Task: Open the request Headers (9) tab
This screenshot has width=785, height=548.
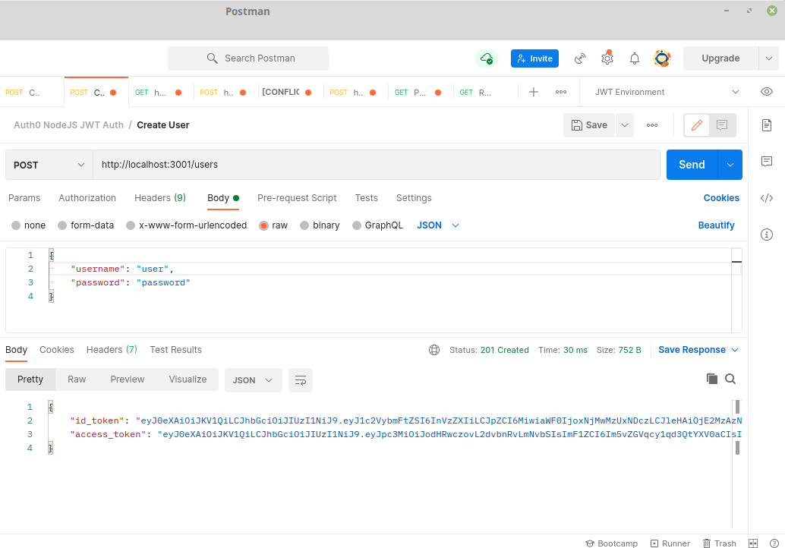Action: (160, 198)
